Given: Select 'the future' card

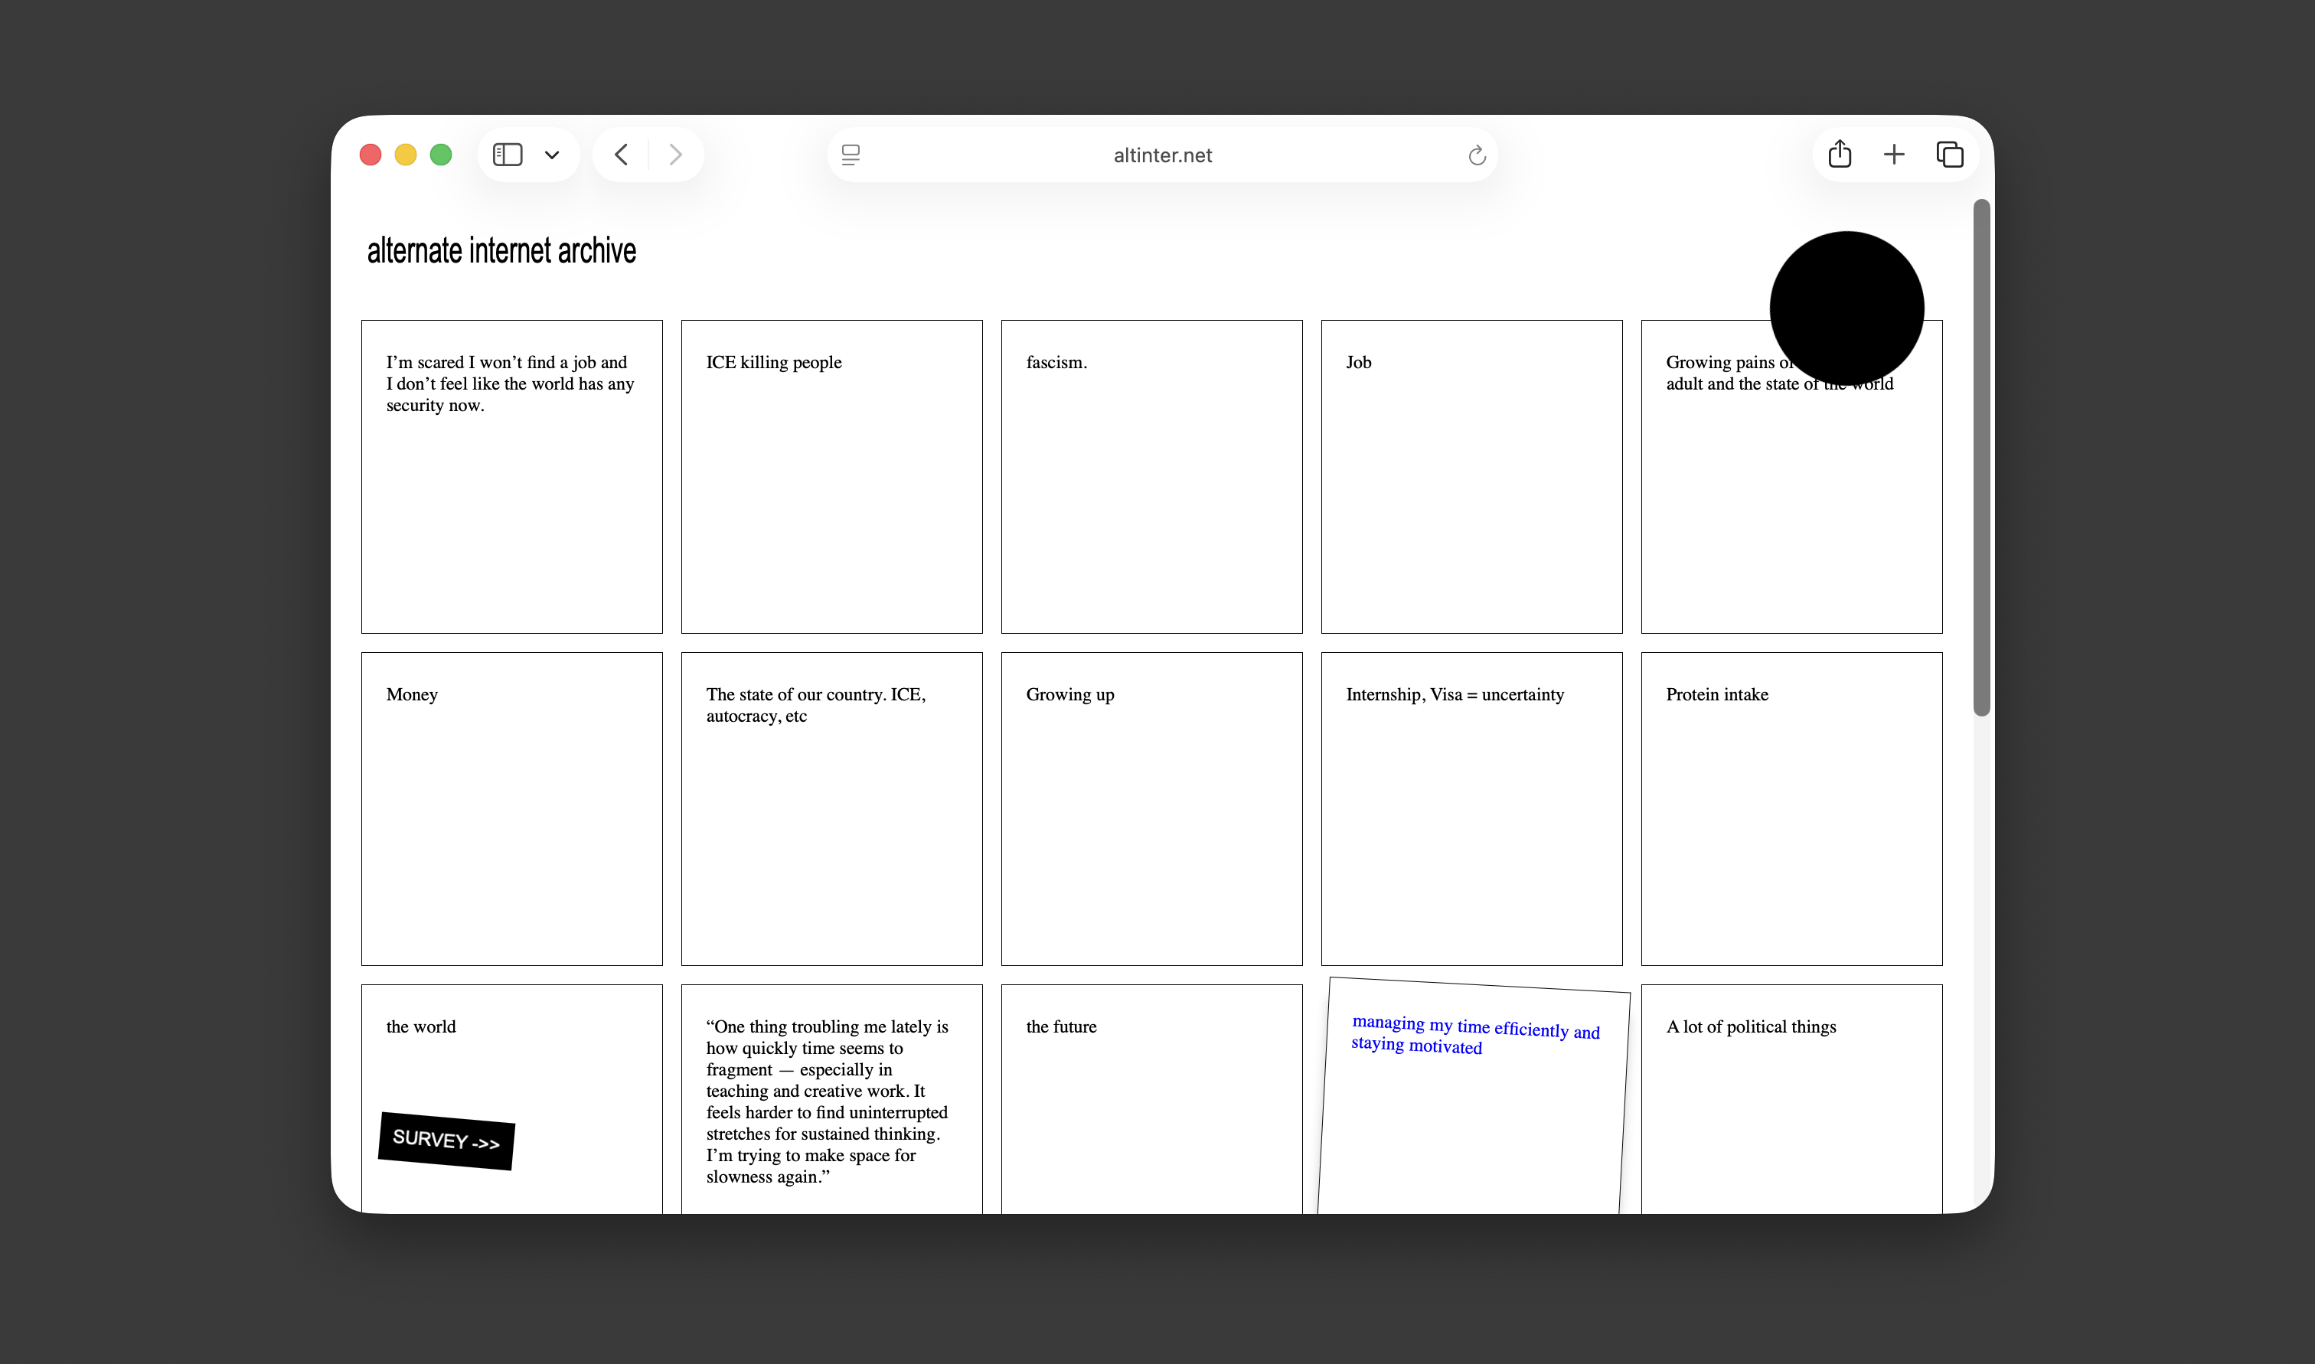Looking at the screenshot, I should (x=1151, y=1099).
